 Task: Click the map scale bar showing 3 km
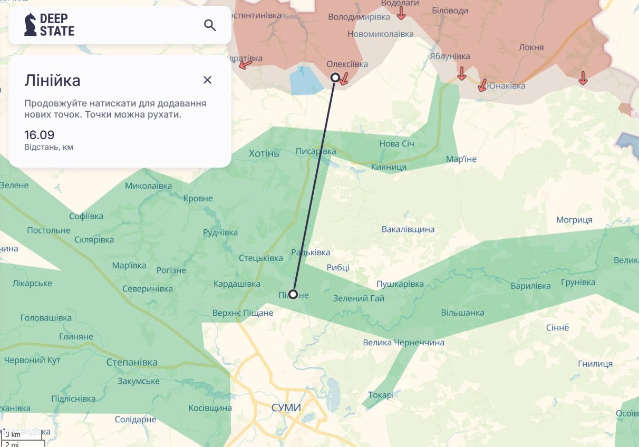pyautogui.click(x=22, y=435)
